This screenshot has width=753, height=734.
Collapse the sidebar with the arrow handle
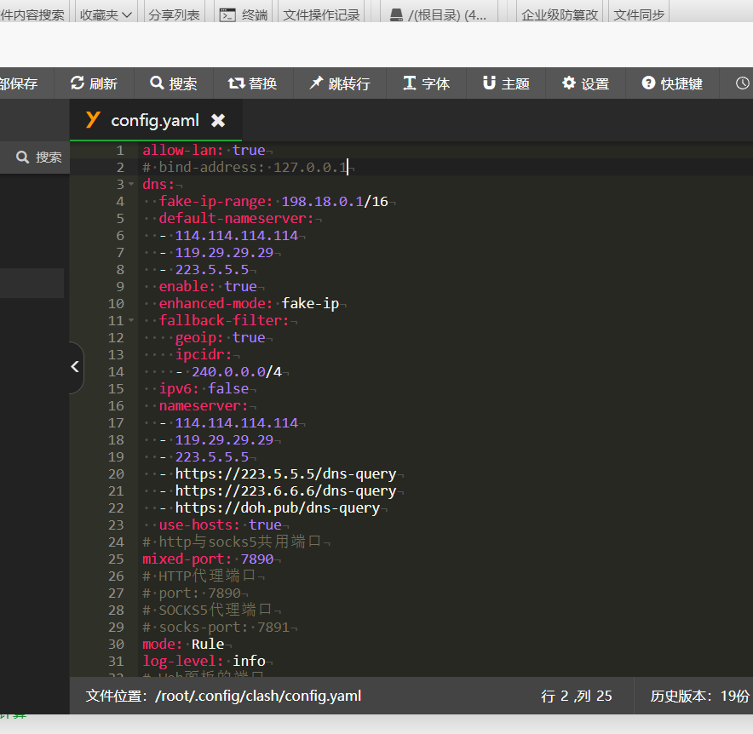(x=76, y=367)
